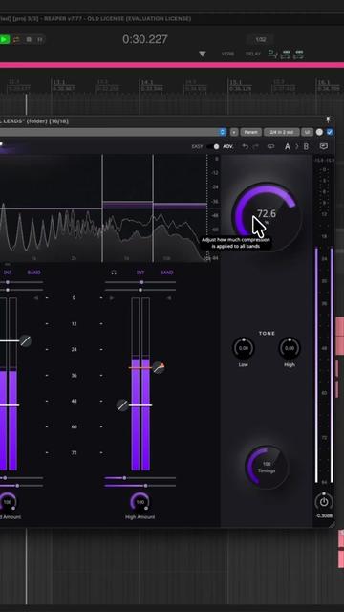Toggle the FX bypass checkbox
This screenshot has height=612, width=344.
click(330, 132)
